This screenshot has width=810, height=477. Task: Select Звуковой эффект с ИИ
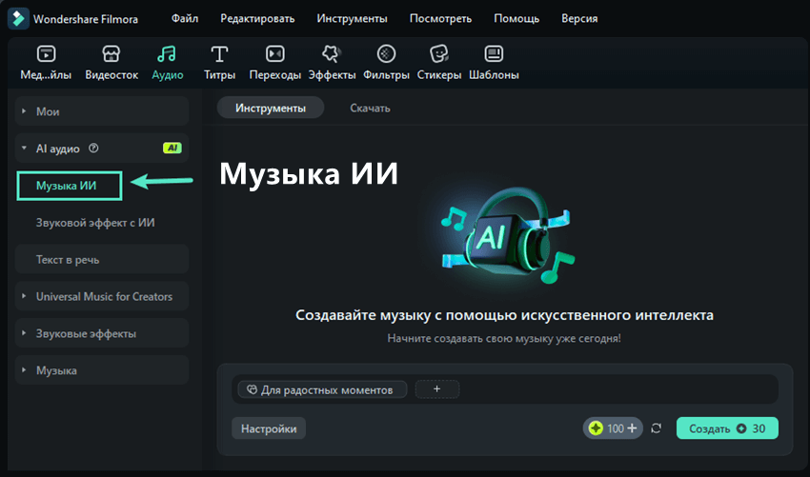pos(95,223)
